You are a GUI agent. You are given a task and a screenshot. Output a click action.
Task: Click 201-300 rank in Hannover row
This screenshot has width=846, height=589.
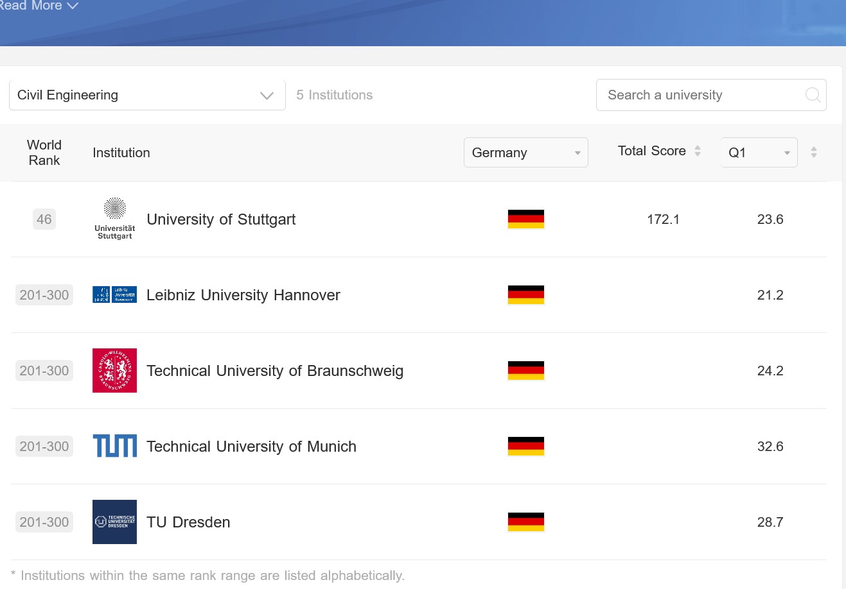pos(44,295)
